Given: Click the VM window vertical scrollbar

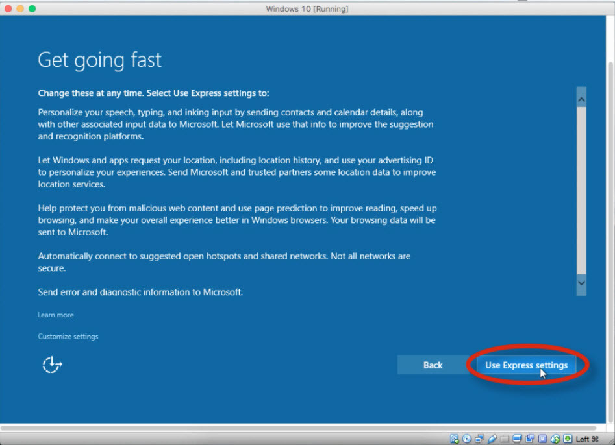Looking at the screenshot, I should pos(610,243).
